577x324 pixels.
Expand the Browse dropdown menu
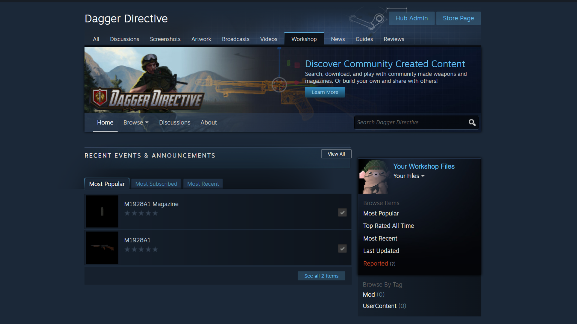point(136,122)
